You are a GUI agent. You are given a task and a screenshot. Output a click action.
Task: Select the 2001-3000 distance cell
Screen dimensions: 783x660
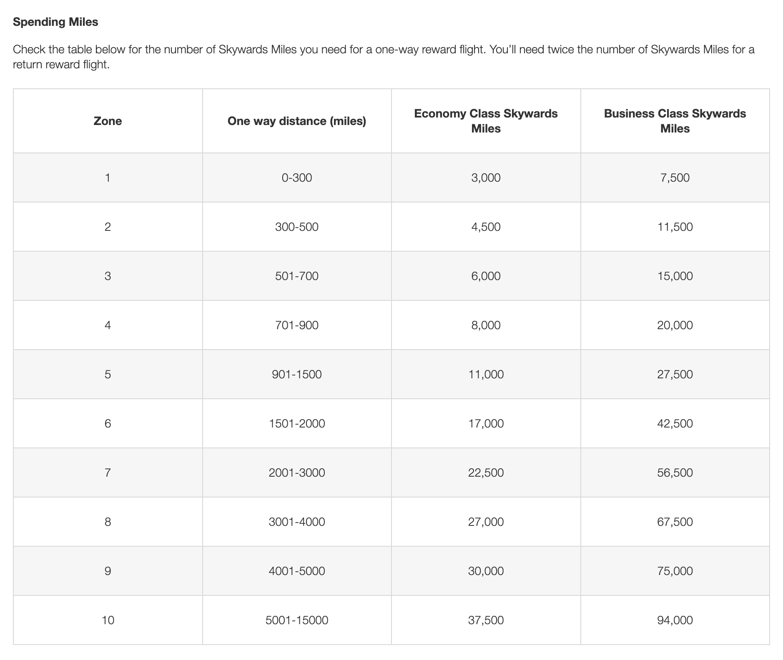pyautogui.click(x=297, y=472)
